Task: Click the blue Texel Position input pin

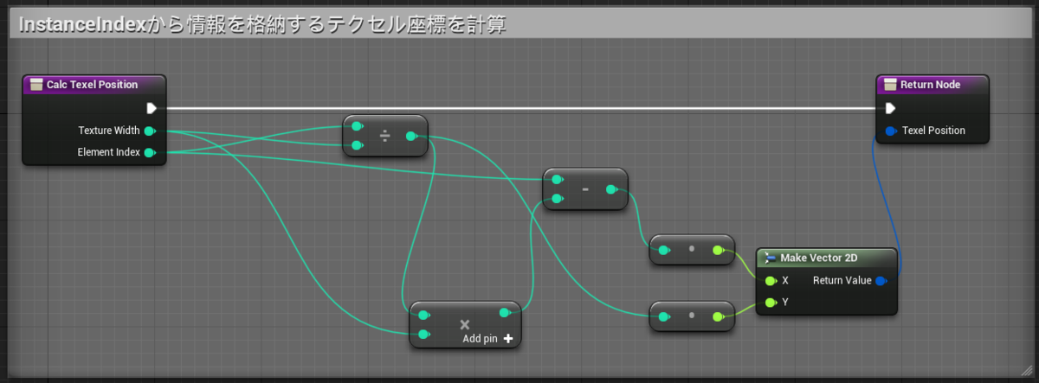Action: (890, 131)
